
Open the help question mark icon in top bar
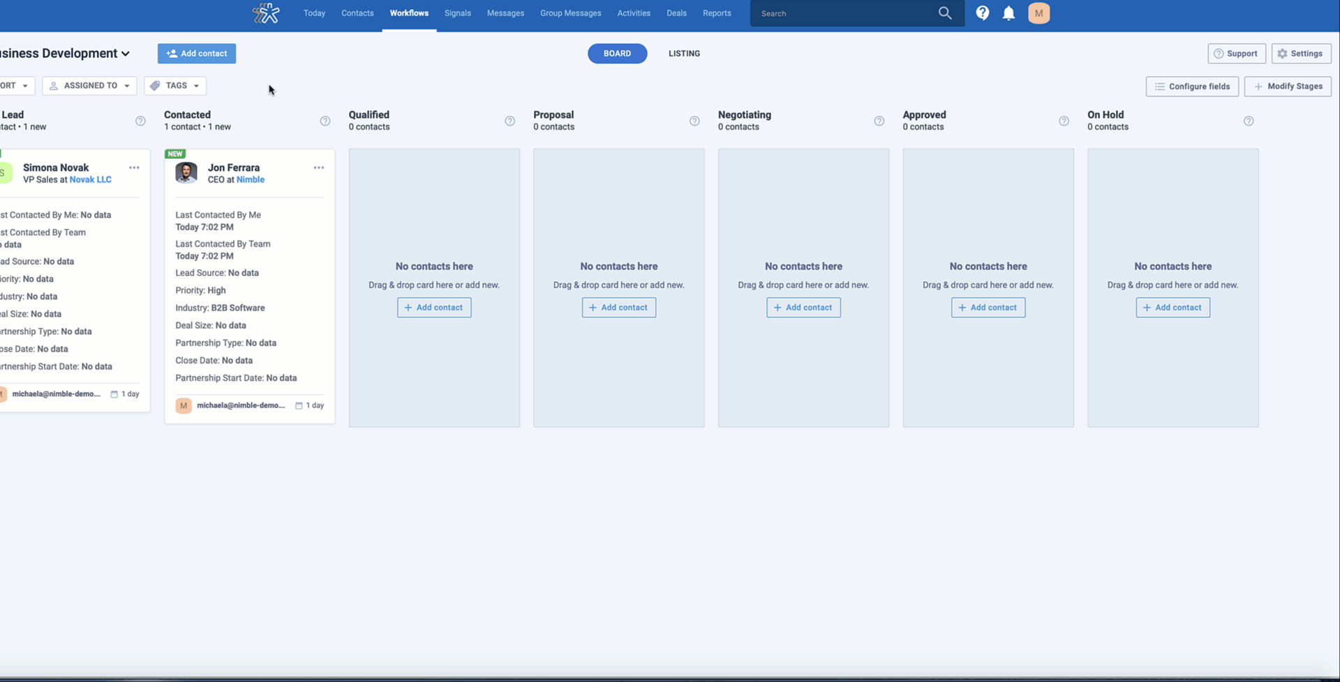coord(982,13)
